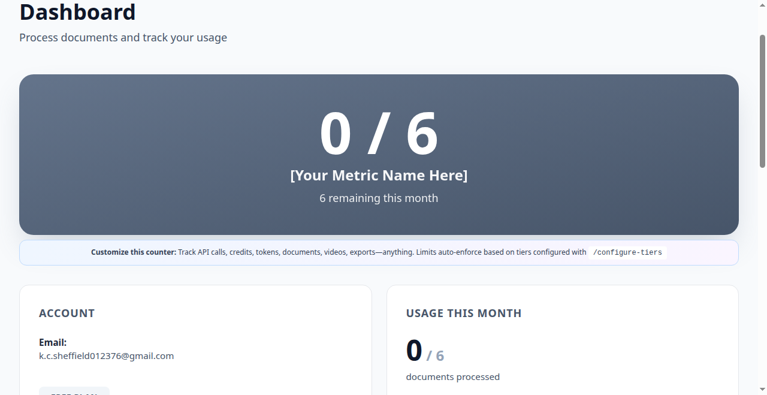This screenshot has width=767, height=395.
Task: Click the k.c.sheffield012376@gmail.com email address
Action: click(107, 356)
